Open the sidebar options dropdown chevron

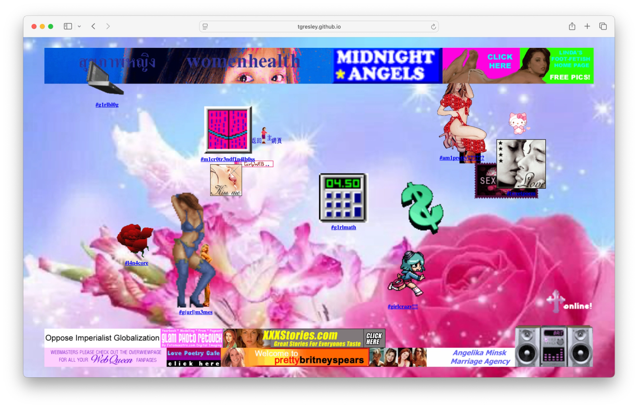(79, 26)
